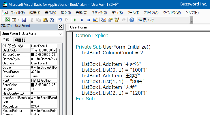Open the デバッグ(D) menu
The width and height of the screenshot is (210, 115).
99,13
